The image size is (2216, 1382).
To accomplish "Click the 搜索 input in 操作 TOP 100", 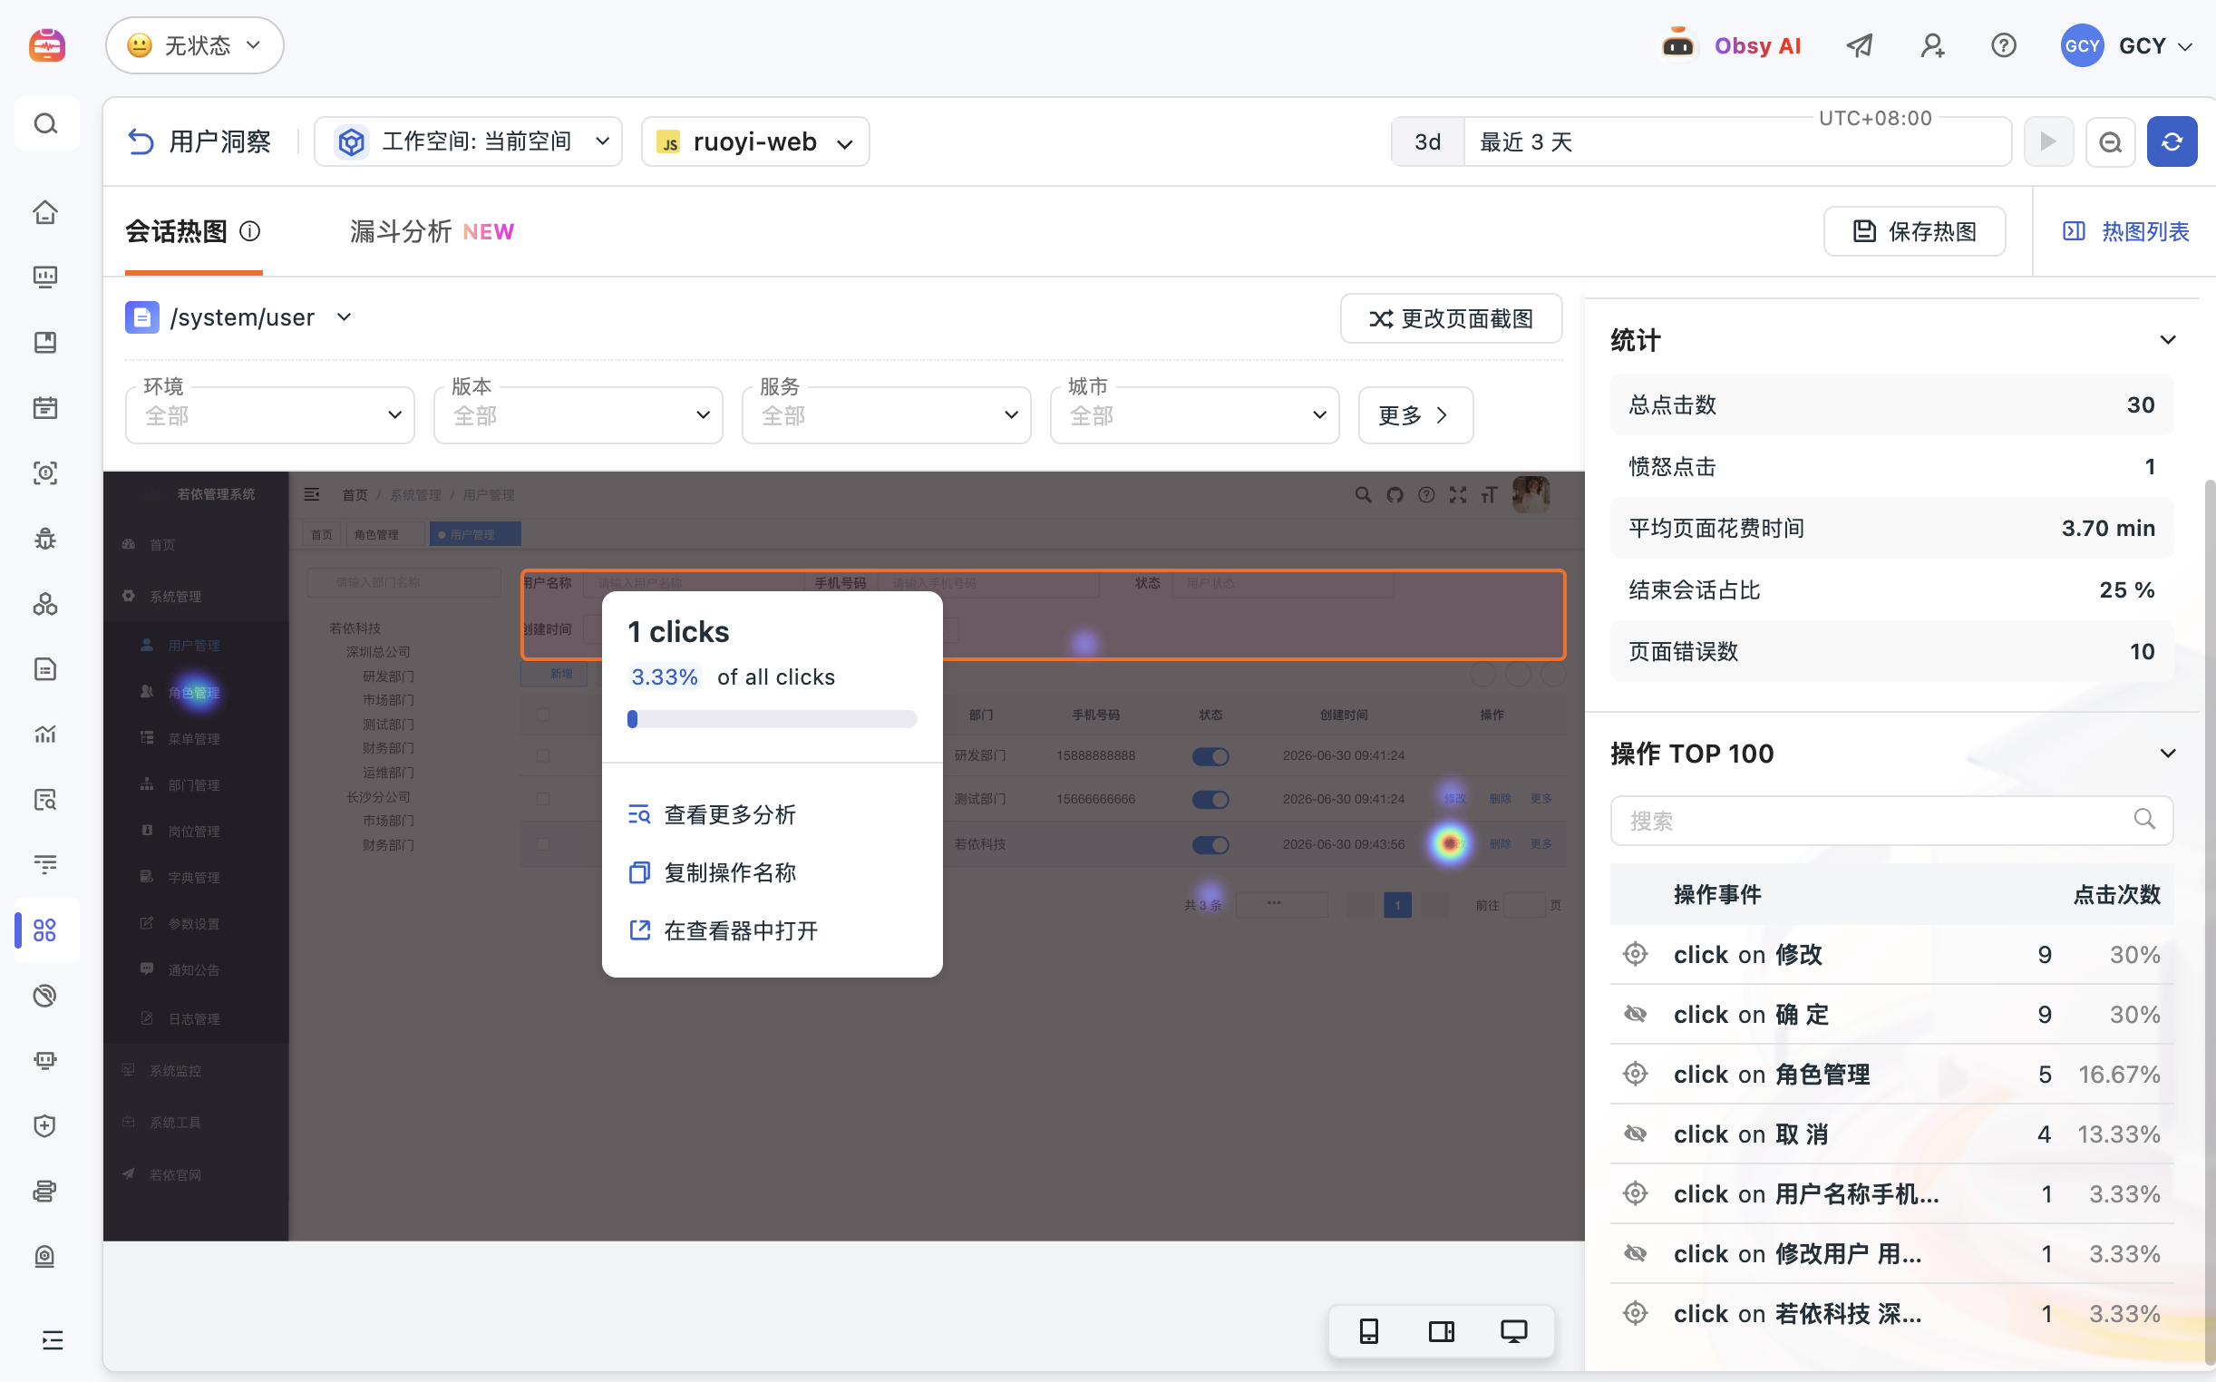I will (x=1890, y=820).
